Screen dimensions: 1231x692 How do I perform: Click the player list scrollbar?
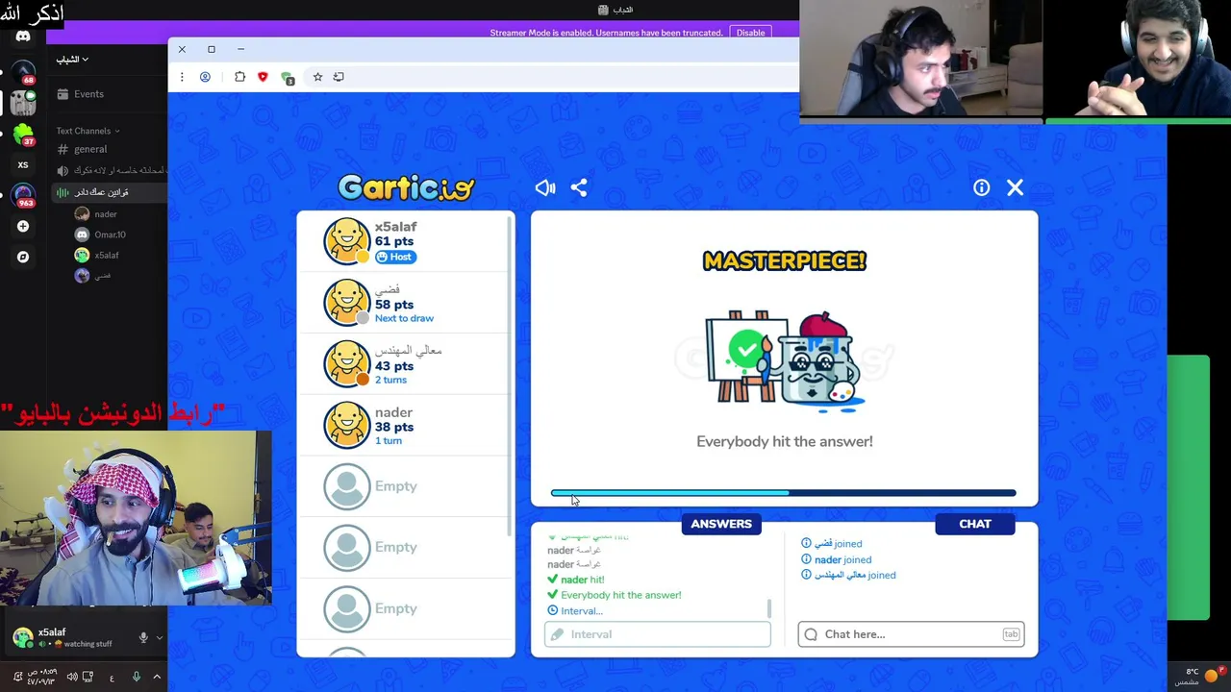[x=510, y=375]
